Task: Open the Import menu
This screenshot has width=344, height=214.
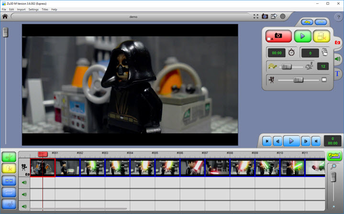Action: pyautogui.click(x=21, y=10)
